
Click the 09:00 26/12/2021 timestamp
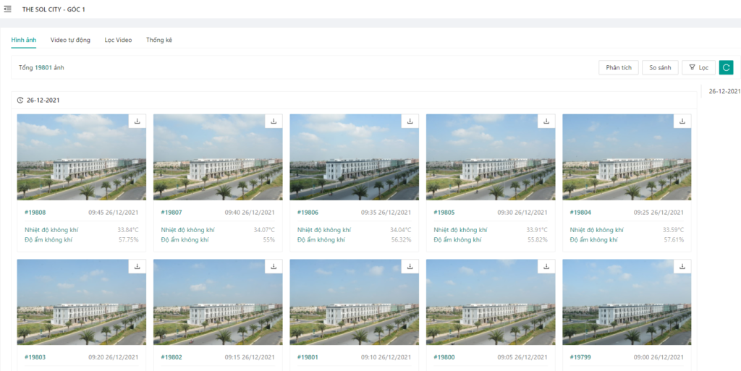pyautogui.click(x=659, y=357)
